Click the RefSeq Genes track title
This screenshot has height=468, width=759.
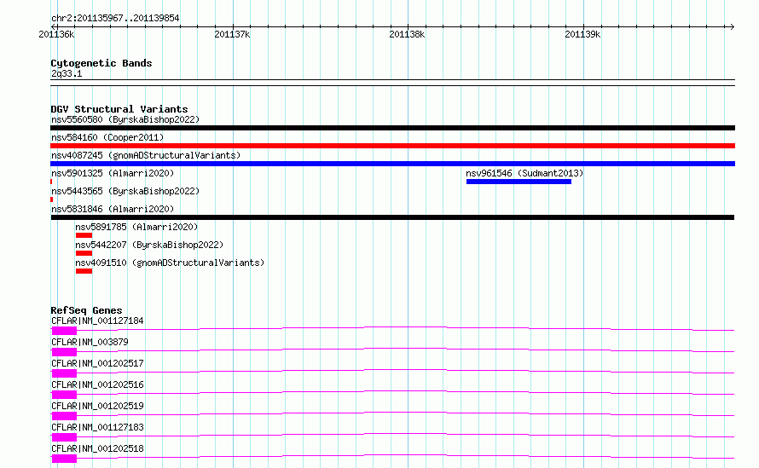point(86,310)
